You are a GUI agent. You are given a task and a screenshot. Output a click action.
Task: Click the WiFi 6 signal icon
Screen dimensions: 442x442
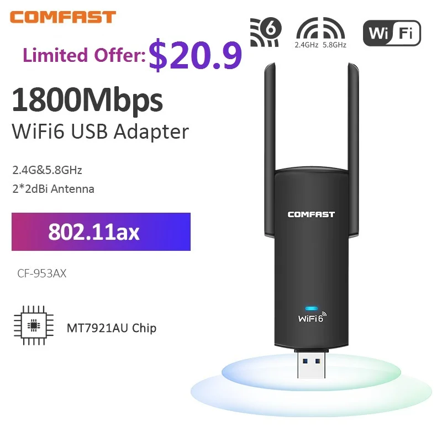pyautogui.click(x=266, y=32)
